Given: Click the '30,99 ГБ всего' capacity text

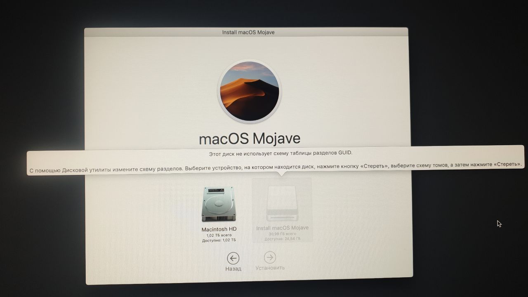Looking at the screenshot, I should pyautogui.click(x=282, y=233).
